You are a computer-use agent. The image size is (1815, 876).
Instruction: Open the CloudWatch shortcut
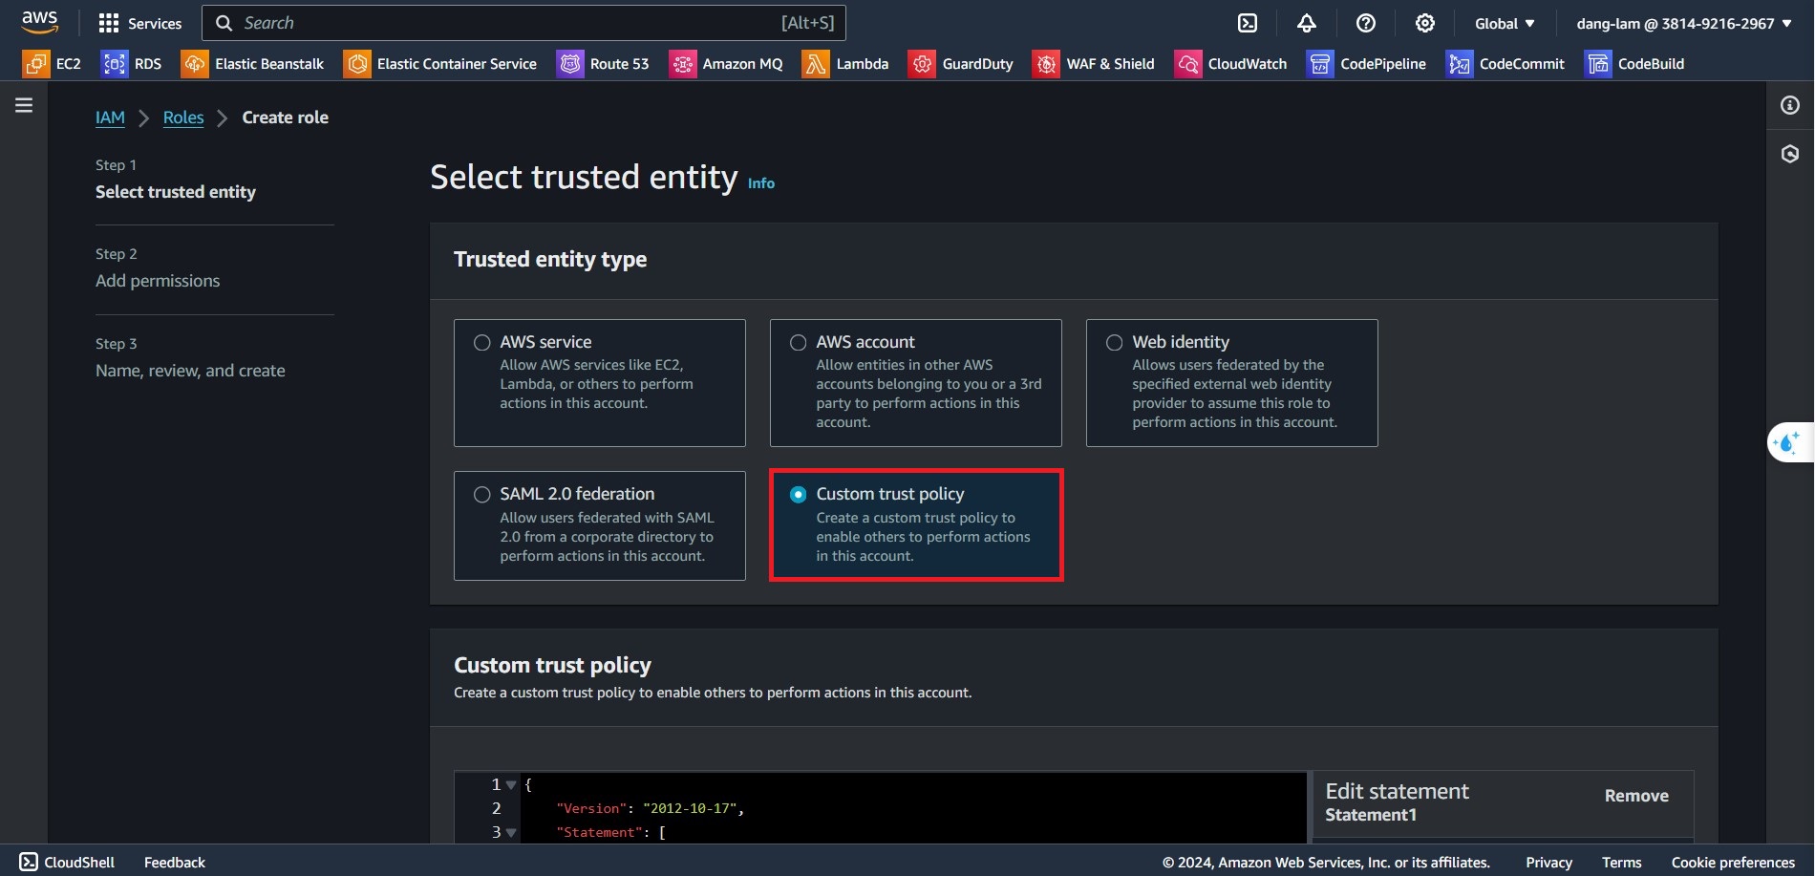point(1231,64)
